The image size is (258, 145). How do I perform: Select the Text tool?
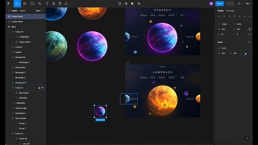point(47,4)
